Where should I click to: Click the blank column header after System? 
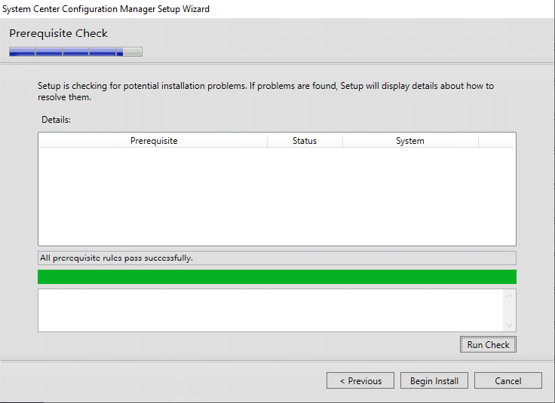(x=496, y=141)
